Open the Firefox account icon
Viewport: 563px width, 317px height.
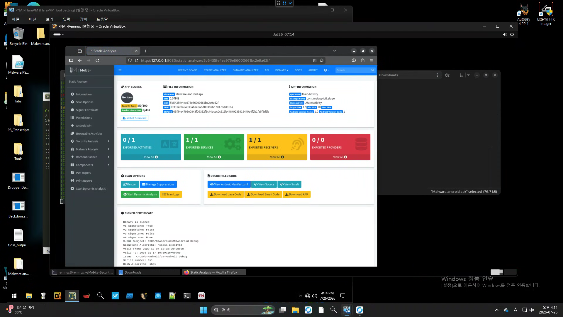(x=354, y=60)
